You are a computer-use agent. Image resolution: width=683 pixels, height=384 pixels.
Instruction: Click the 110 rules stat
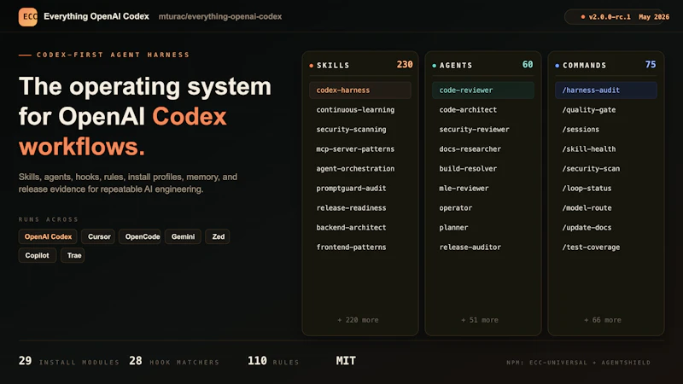coord(273,361)
